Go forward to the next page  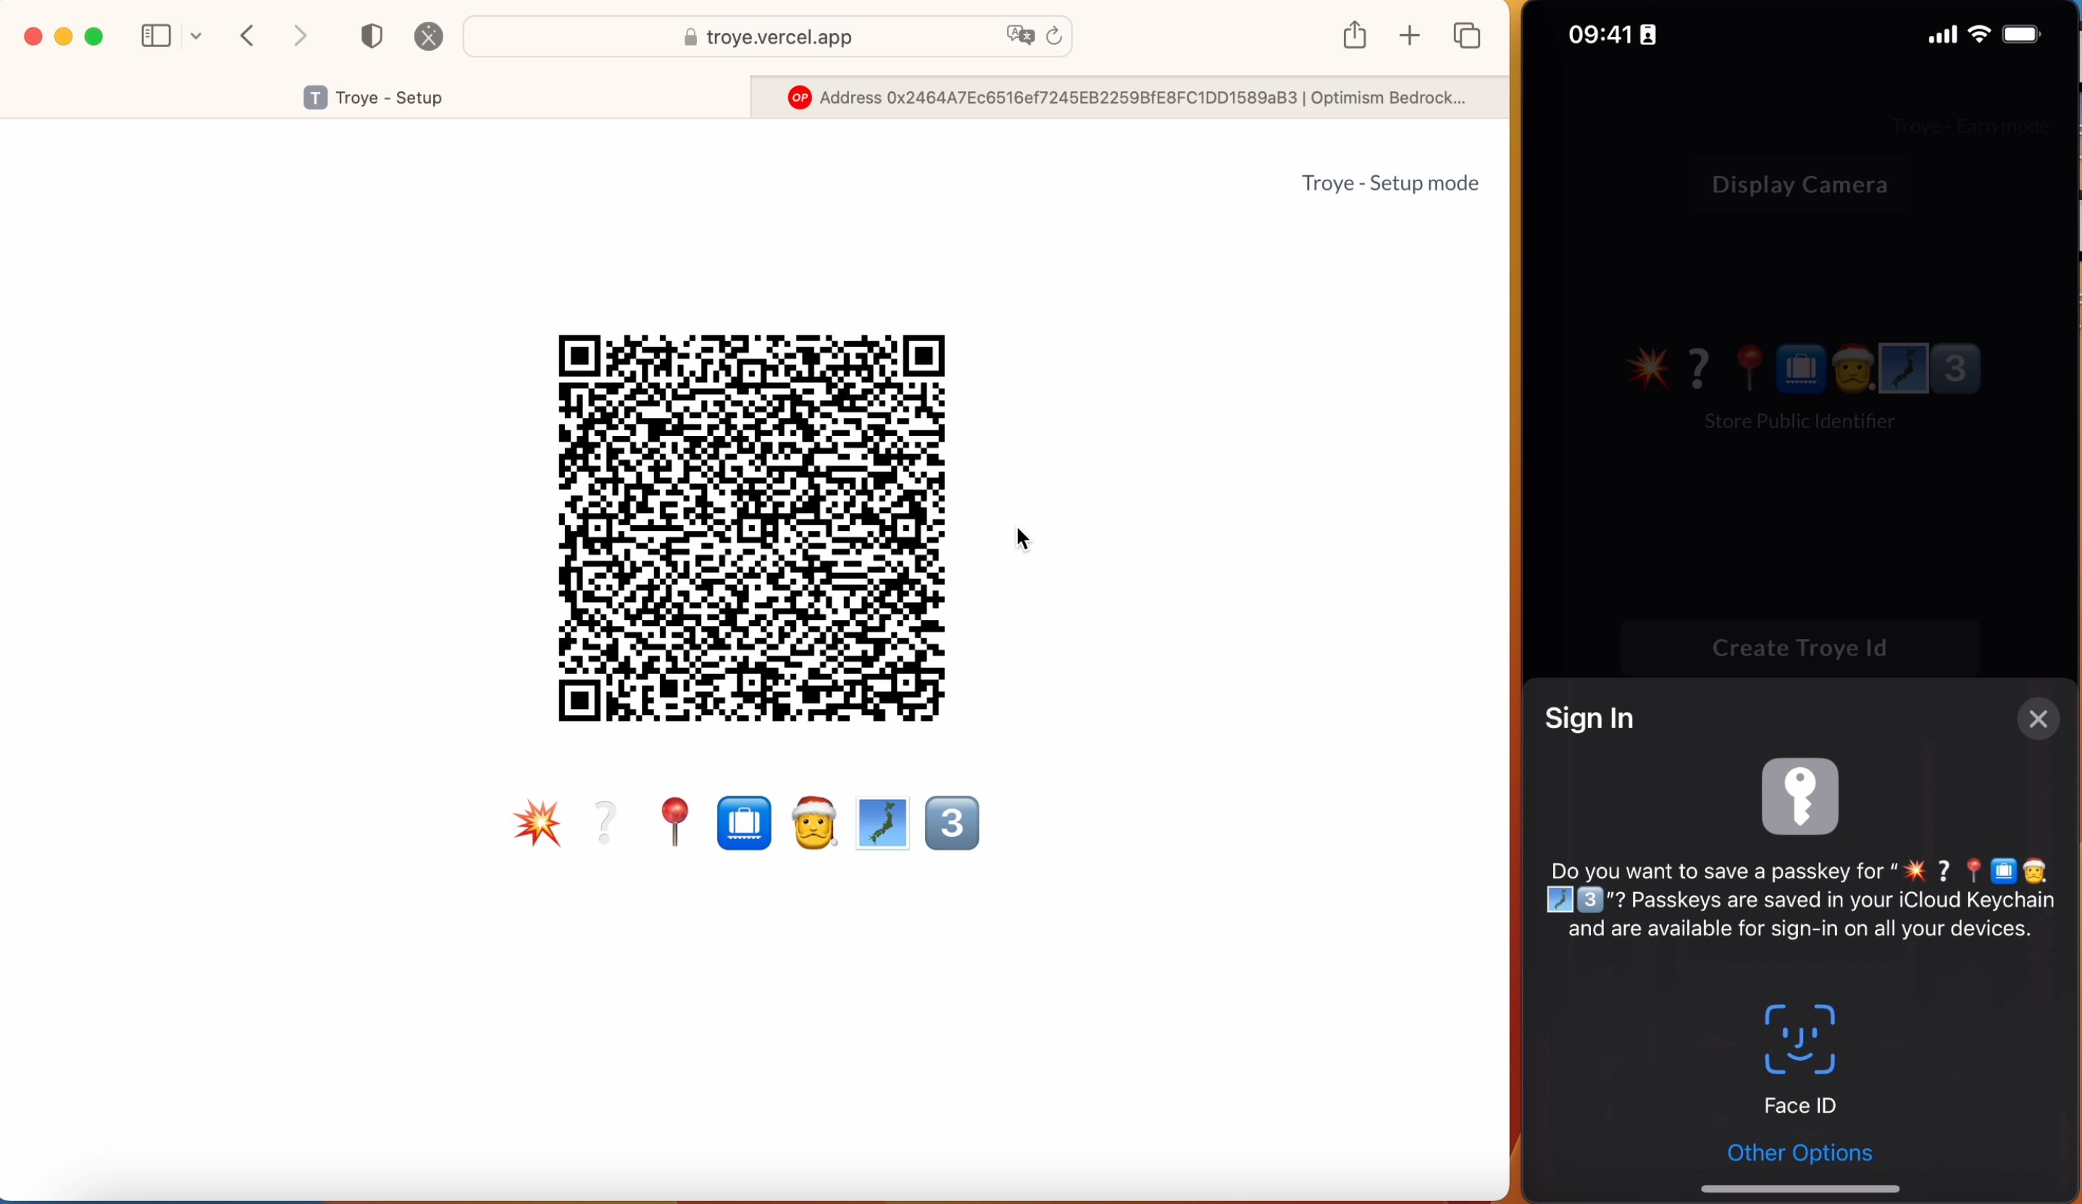301,36
